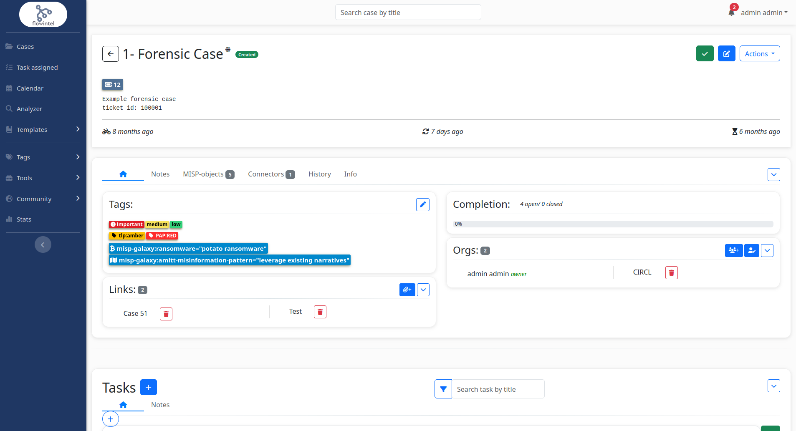Open the Analyzer from the sidebar
The width and height of the screenshot is (796, 431).
pos(29,108)
